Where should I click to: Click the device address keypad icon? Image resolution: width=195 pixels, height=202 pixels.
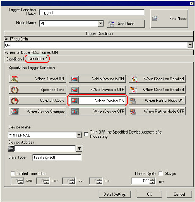point(11,148)
